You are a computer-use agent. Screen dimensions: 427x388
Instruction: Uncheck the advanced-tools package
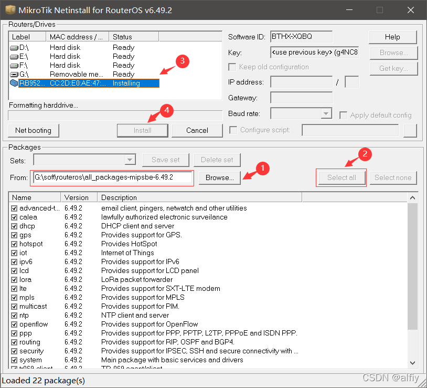click(14, 208)
